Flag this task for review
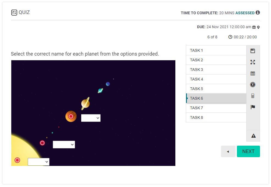Screen dimensions: 271x187 253,107
